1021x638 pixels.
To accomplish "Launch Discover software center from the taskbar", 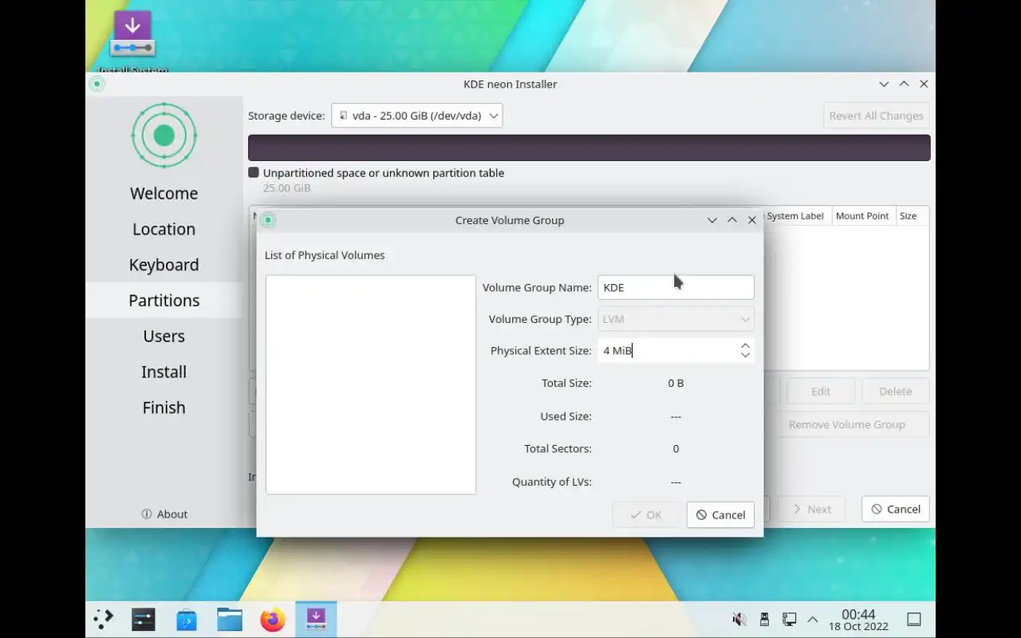I will click(x=187, y=620).
